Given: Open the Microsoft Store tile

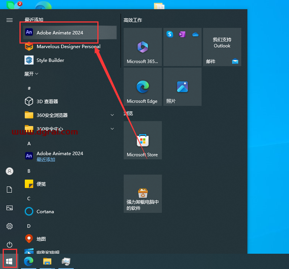Looking at the screenshot, I should coord(143,140).
